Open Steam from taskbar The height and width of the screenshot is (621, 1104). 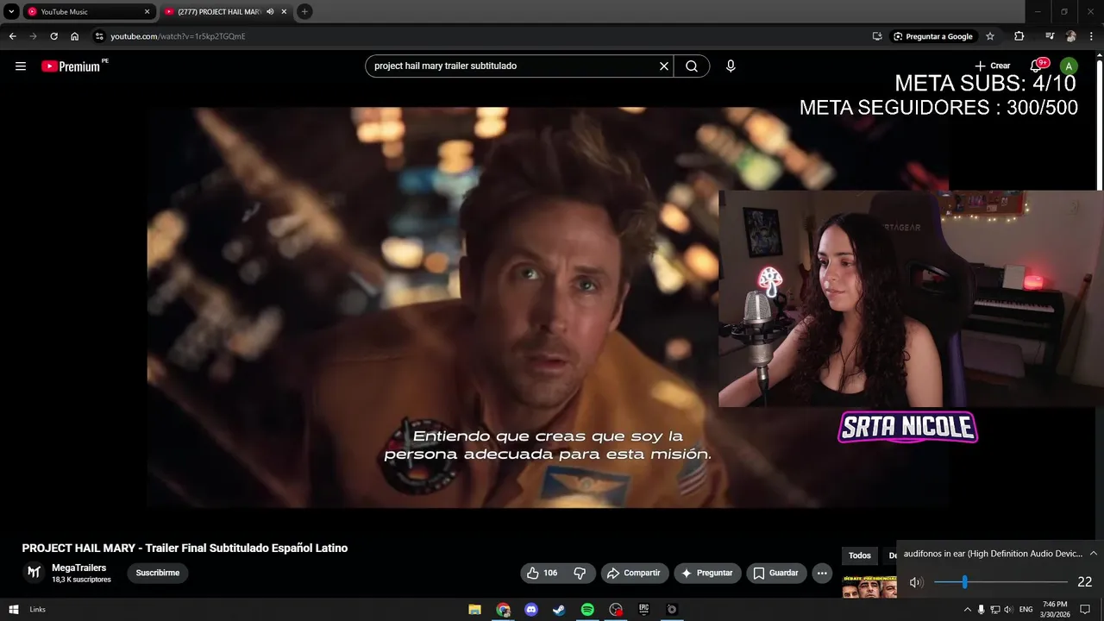[559, 610]
